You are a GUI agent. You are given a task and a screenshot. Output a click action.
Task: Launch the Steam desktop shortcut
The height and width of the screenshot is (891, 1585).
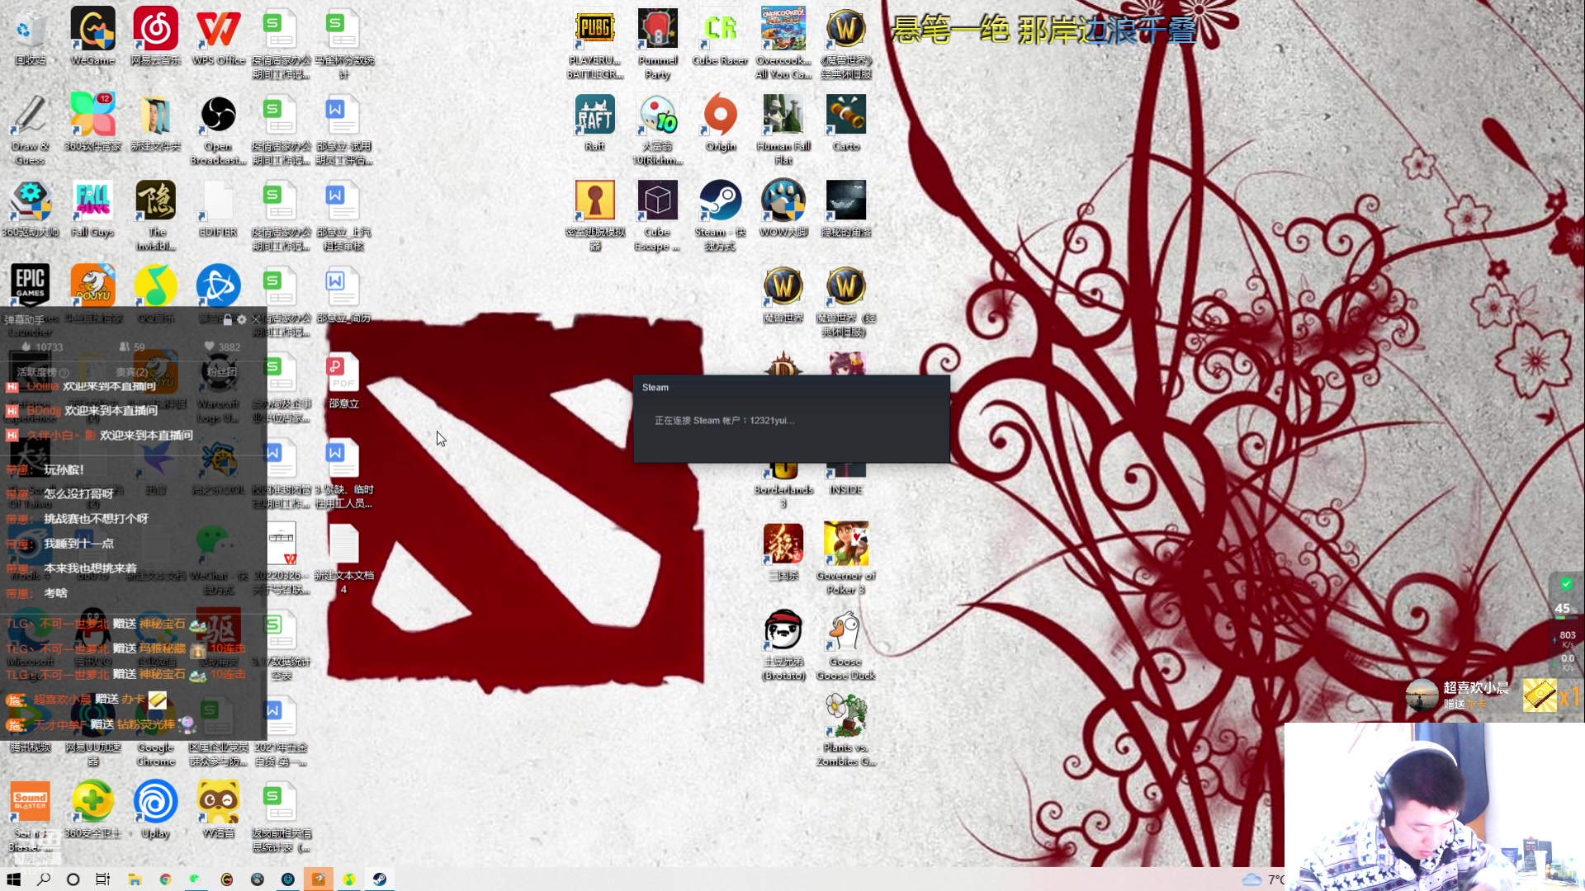(x=721, y=215)
